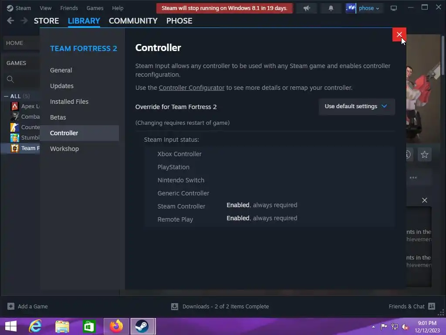Screen dimensions: 446x335
Task: Click the Big Picture mode monitor icon
Action: pos(394,8)
